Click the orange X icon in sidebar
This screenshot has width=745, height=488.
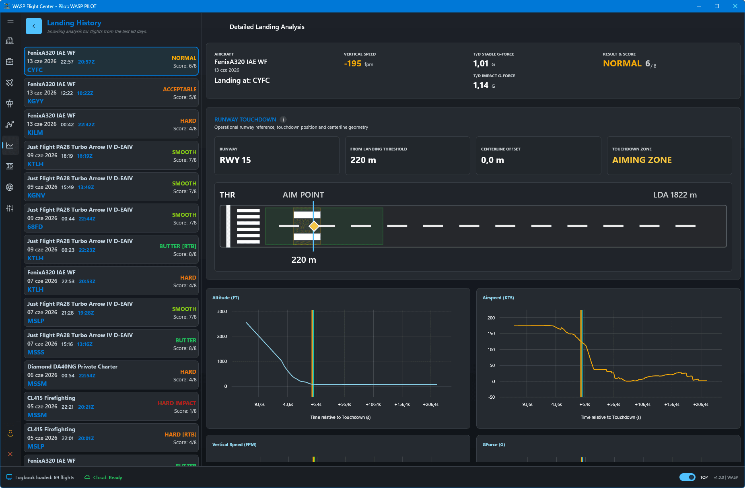tap(10, 454)
